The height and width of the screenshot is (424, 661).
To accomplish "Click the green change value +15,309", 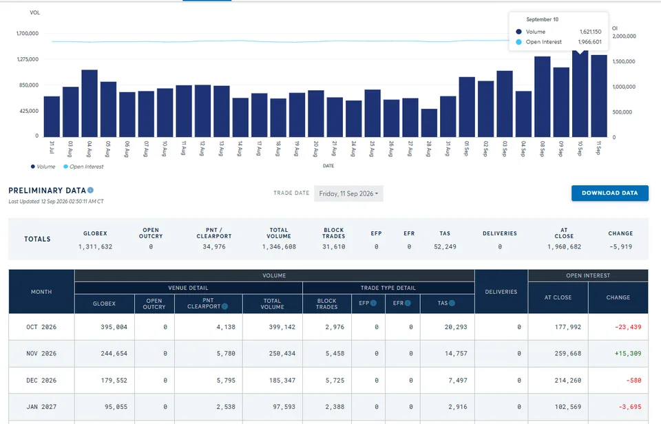I will (x=628, y=354).
